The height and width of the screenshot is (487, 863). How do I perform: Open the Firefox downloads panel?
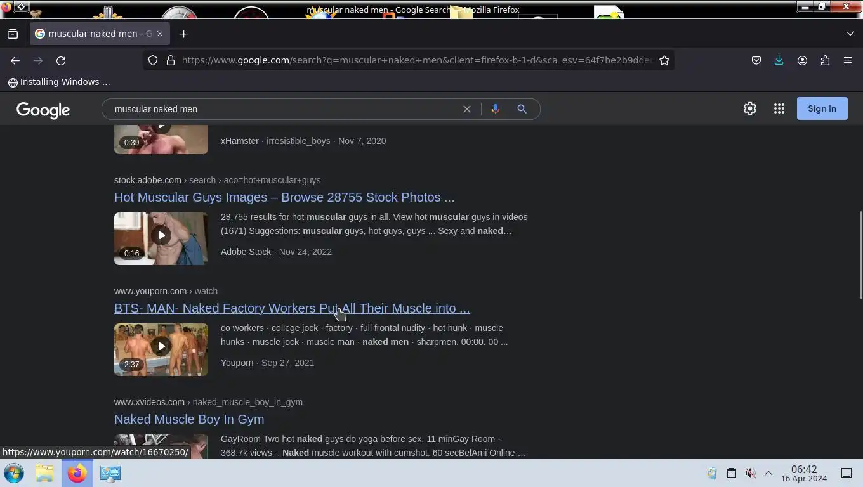click(779, 60)
